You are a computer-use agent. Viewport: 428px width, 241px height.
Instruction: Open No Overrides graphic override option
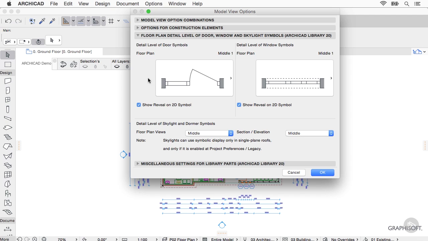[341, 239]
